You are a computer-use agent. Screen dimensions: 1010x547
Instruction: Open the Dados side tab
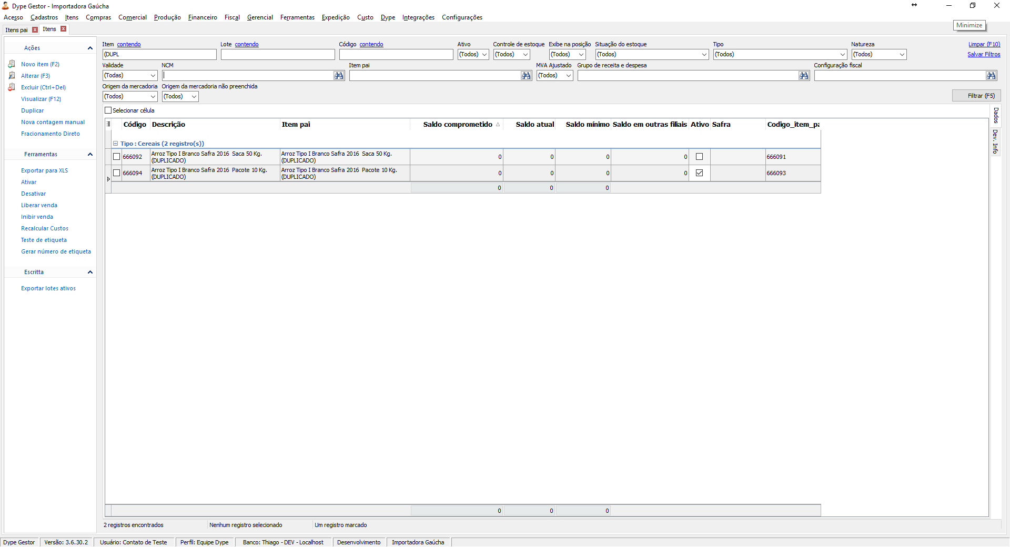coord(996,116)
